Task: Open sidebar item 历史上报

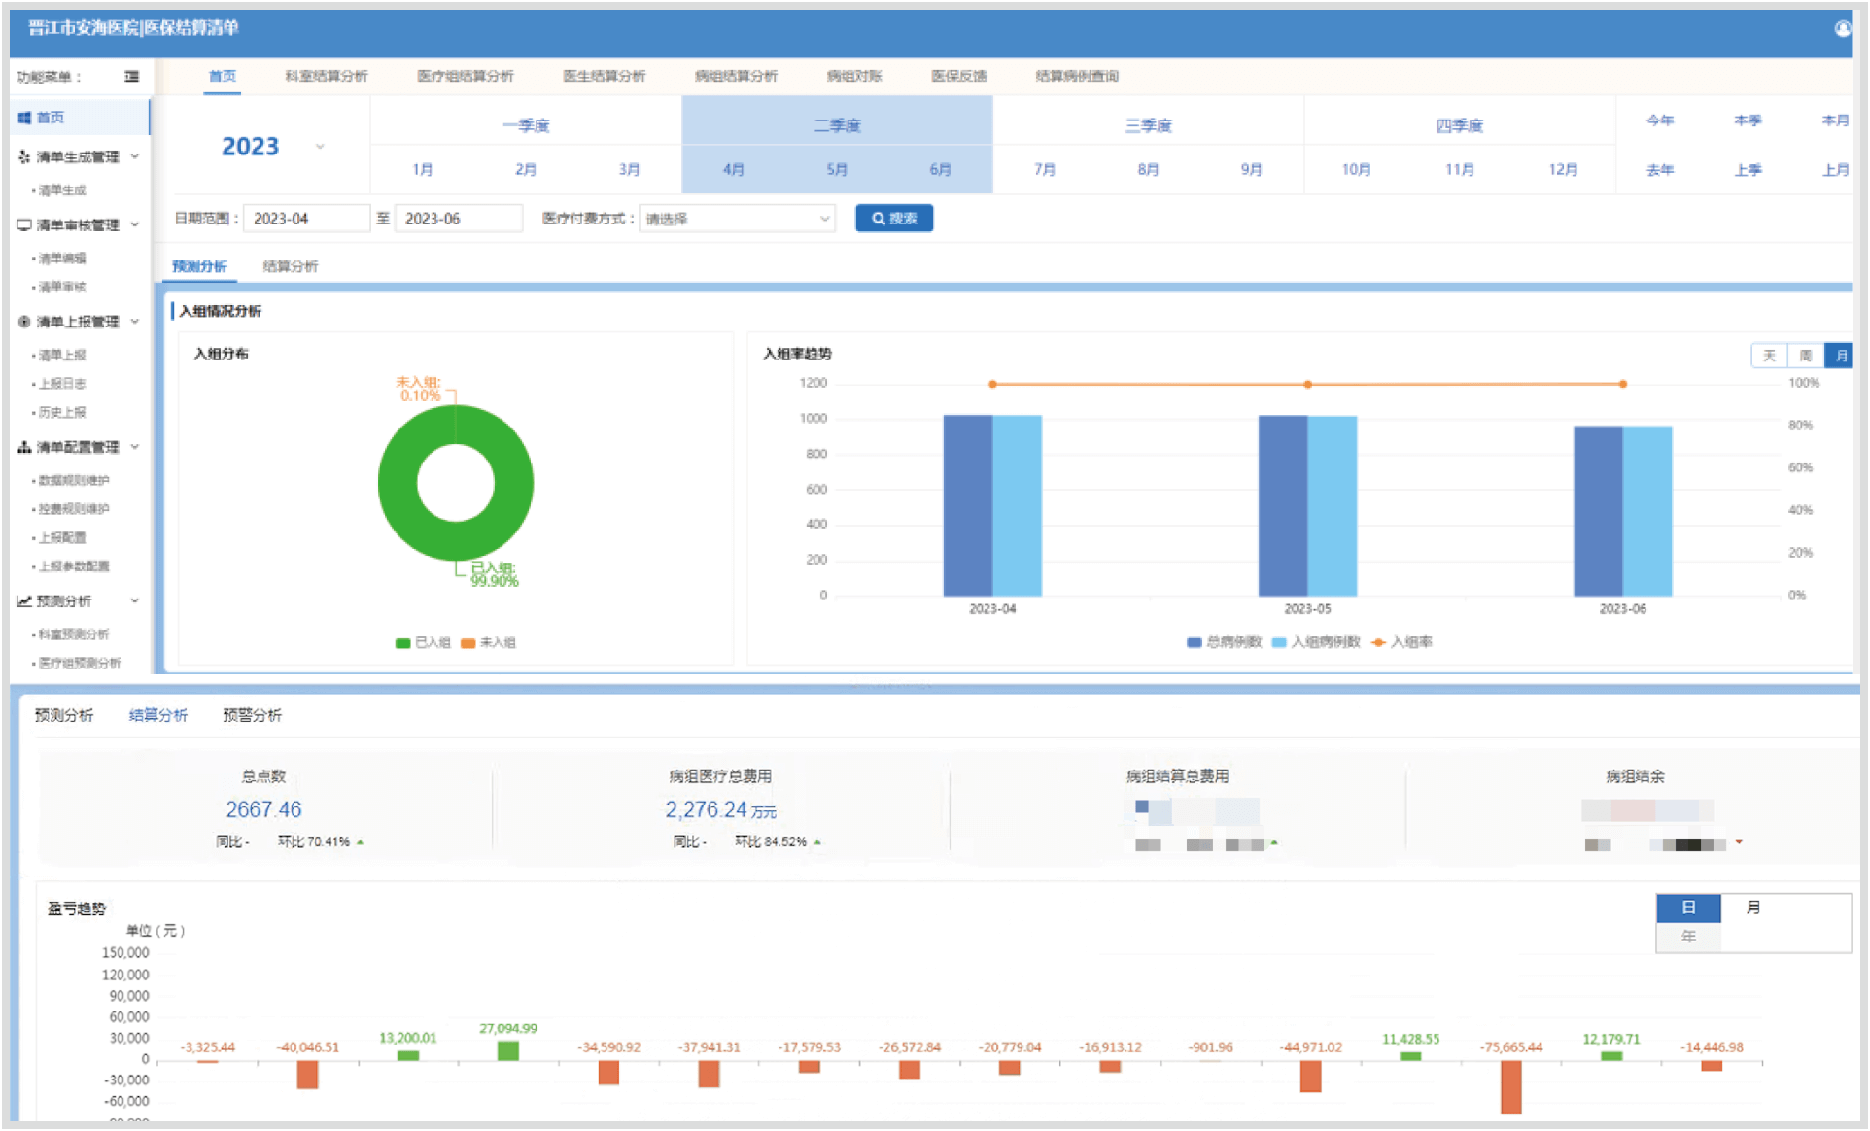Action: click(62, 413)
